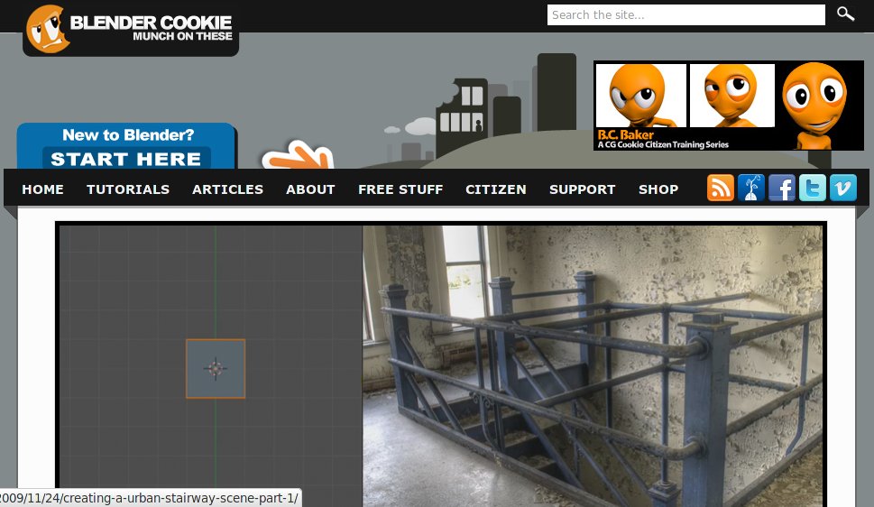Image resolution: width=874 pixels, height=507 pixels.
Task: Open the ABOUT menu item
Action: point(310,189)
